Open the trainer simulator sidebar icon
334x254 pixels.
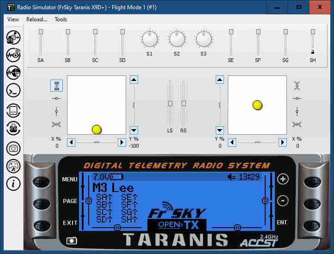(x=13, y=73)
